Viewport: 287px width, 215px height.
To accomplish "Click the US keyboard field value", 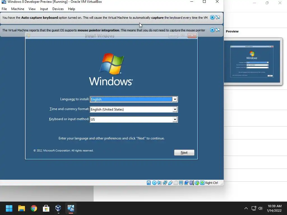I will pyautogui.click(x=93, y=119).
